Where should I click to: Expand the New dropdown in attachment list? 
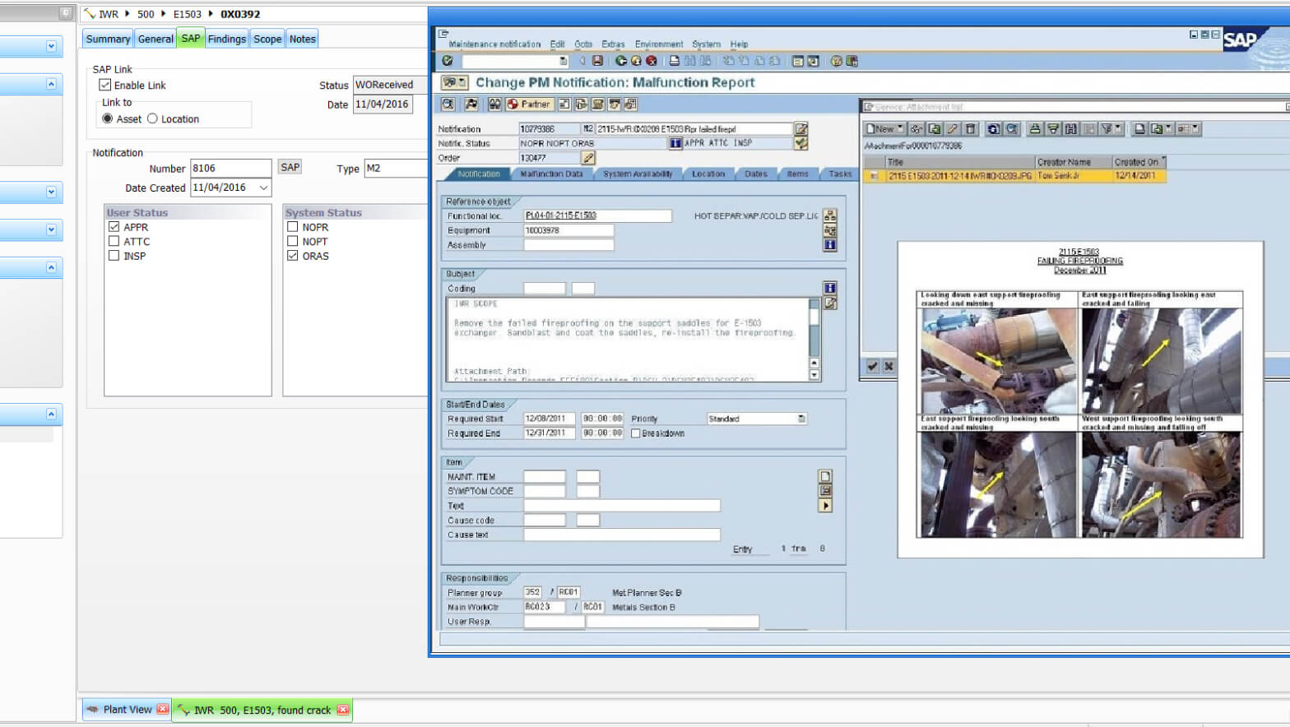[x=899, y=128]
